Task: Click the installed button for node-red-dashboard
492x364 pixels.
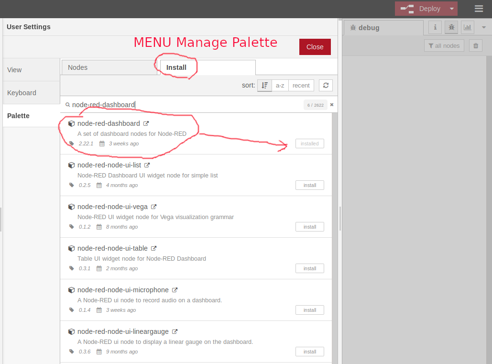Action: point(310,143)
